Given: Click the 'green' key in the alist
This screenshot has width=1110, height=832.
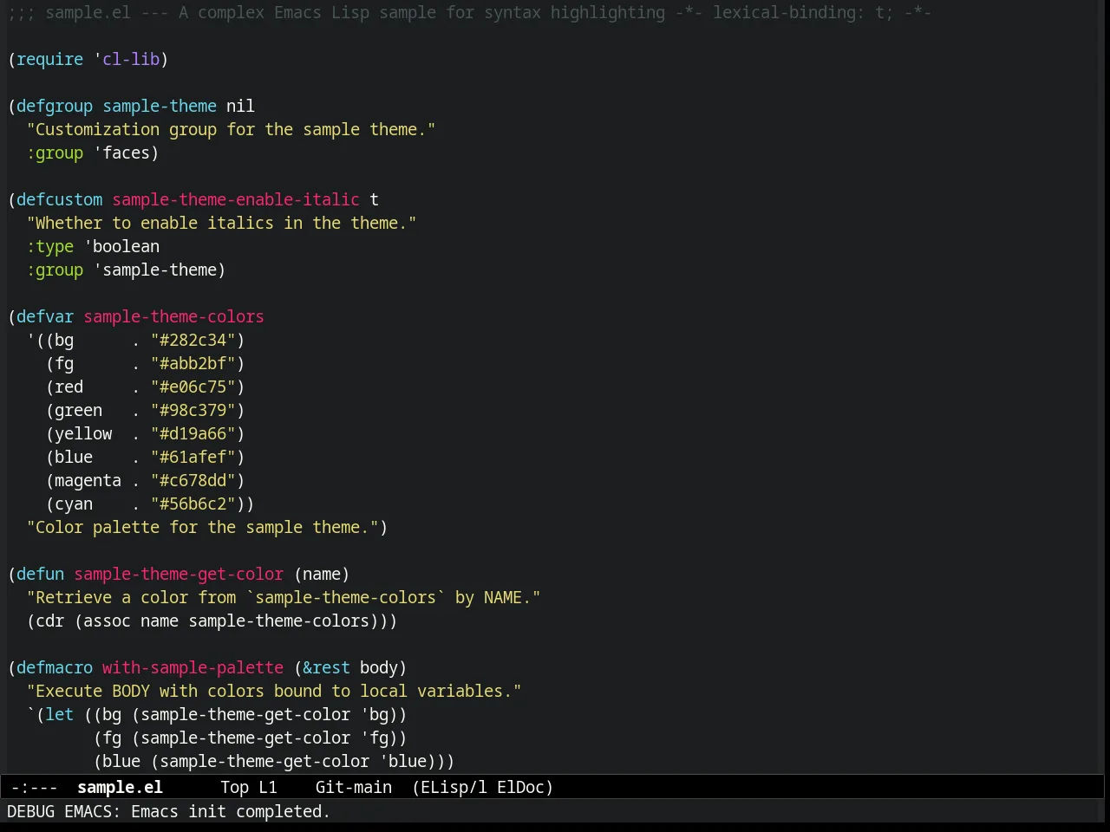Looking at the screenshot, I should 78,410.
